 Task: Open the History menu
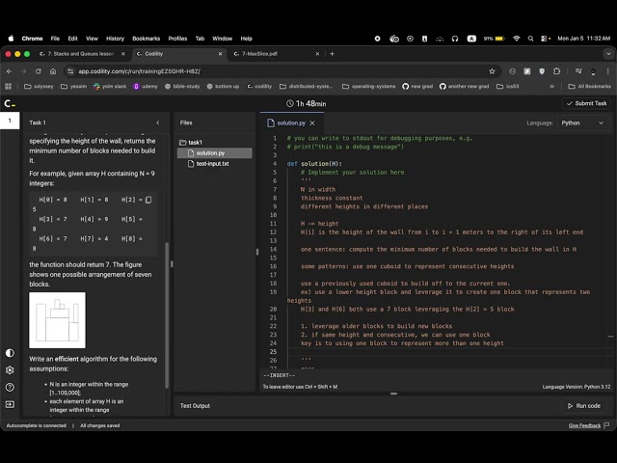115,39
